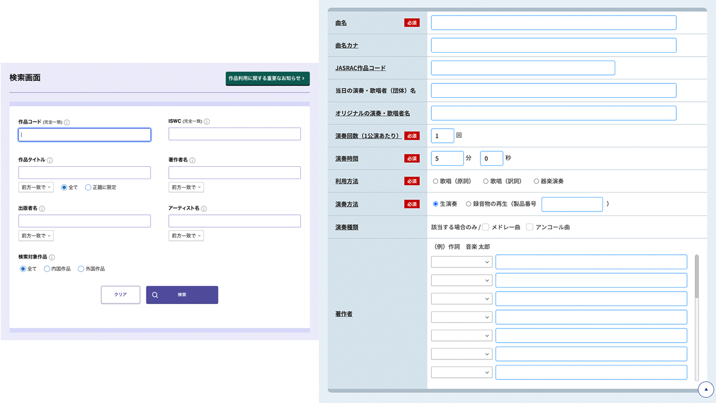Click the JASRAC作品コード input field
716x403 pixels.
(522, 68)
